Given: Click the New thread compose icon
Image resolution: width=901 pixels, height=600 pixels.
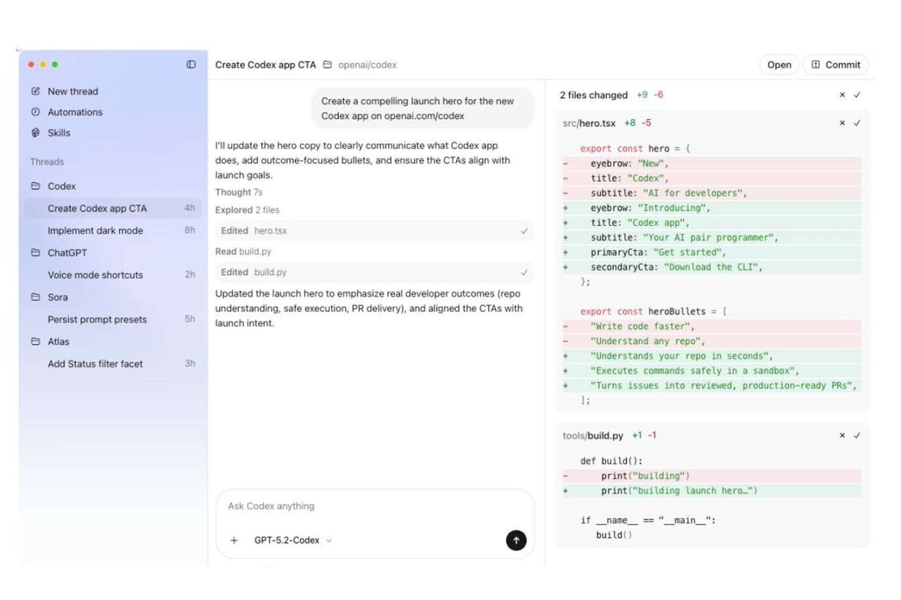Looking at the screenshot, I should pyautogui.click(x=35, y=91).
